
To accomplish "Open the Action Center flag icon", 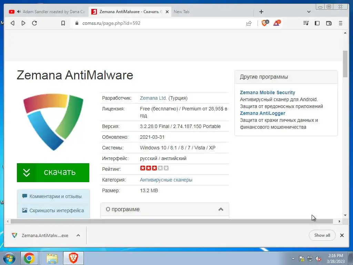I will (x=301, y=259).
